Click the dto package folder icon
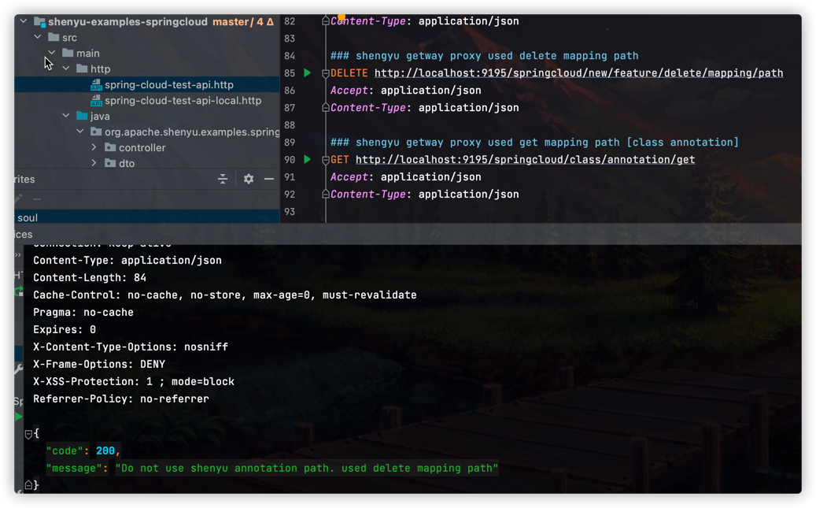The height and width of the screenshot is (508, 816). pyautogui.click(x=110, y=163)
